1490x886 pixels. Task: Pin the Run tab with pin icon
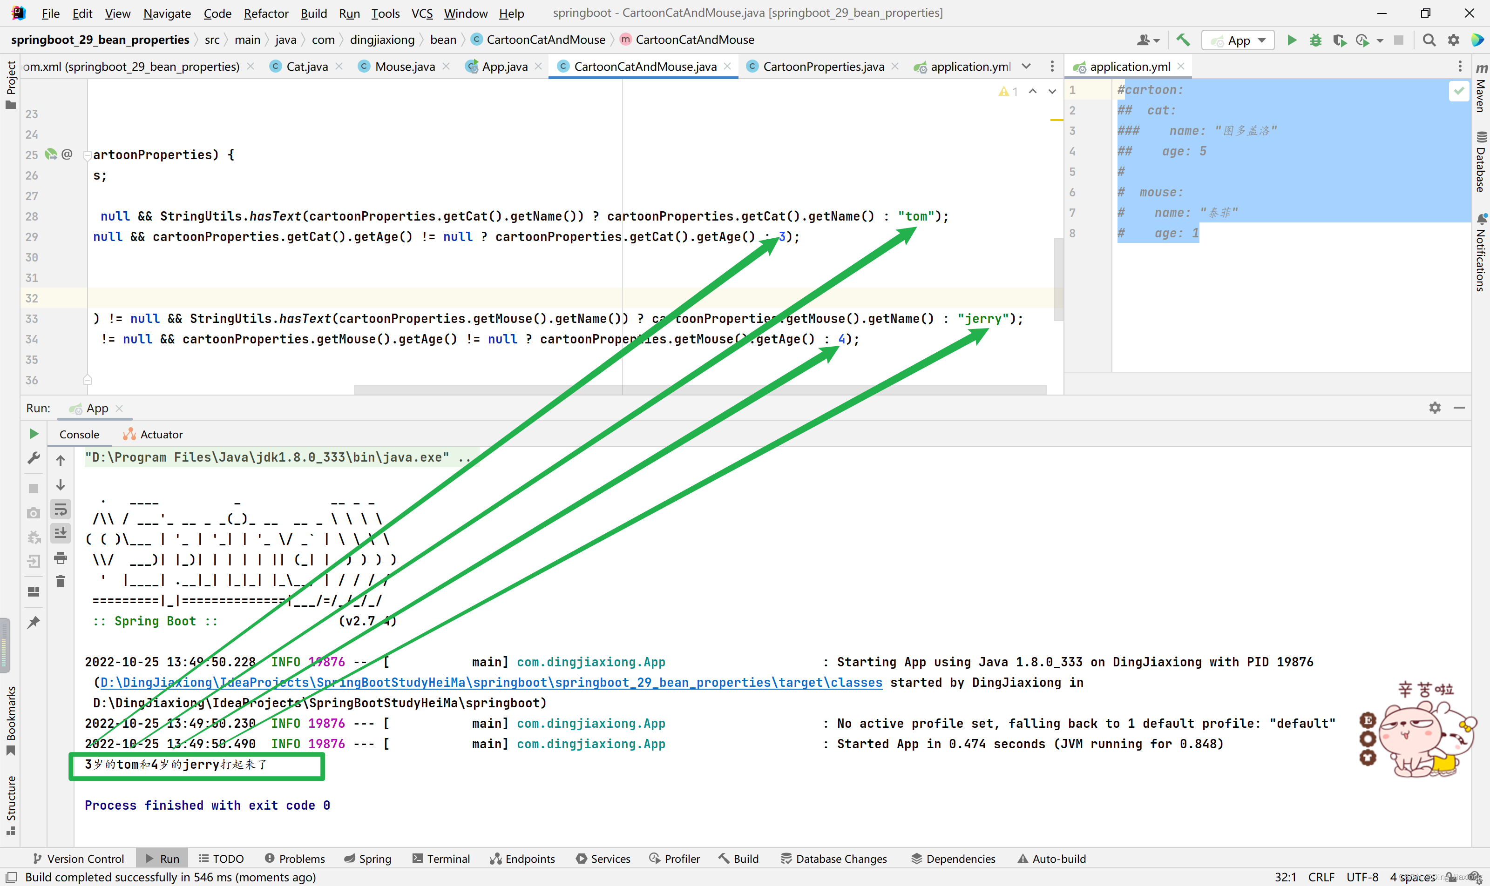pyautogui.click(x=34, y=622)
